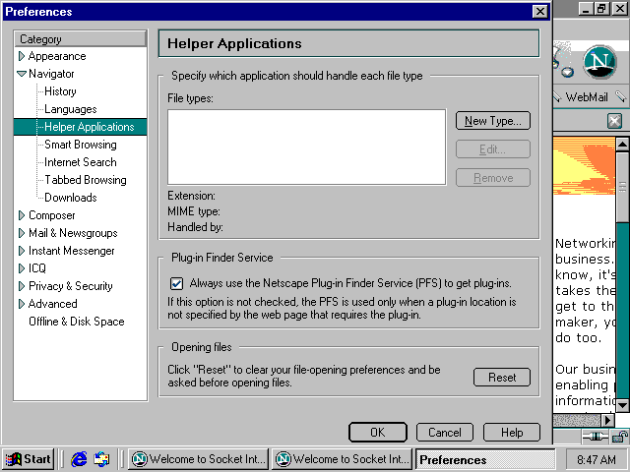630x472 pixels.
Task: Click the security padlock status icon
Action: pyautogui.click(x=620, y=436)
